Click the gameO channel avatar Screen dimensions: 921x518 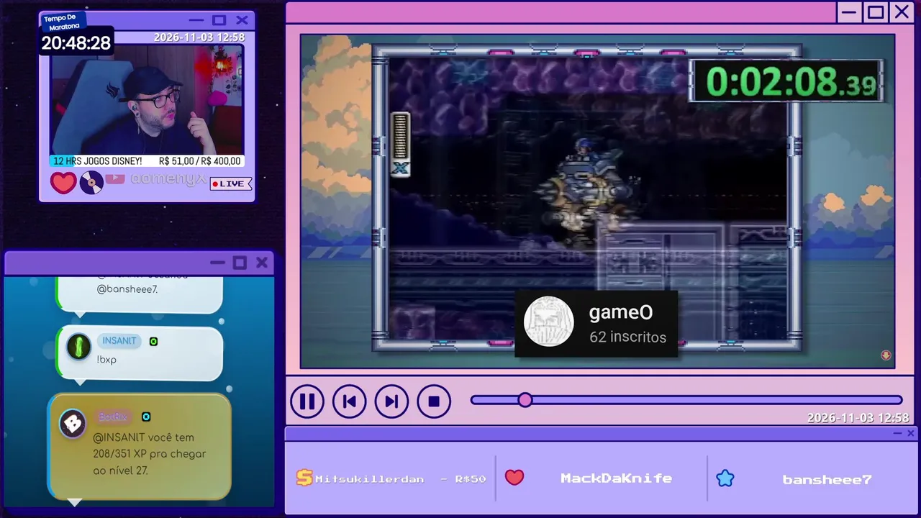point(549,322)
